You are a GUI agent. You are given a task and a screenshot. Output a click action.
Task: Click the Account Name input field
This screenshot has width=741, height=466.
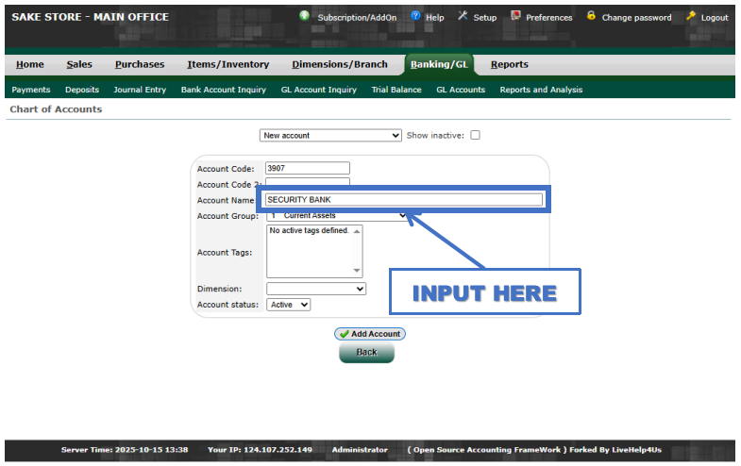tap(404, 199)
